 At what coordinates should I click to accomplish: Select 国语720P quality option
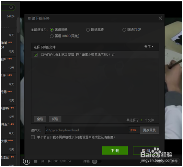pos(124,30)
